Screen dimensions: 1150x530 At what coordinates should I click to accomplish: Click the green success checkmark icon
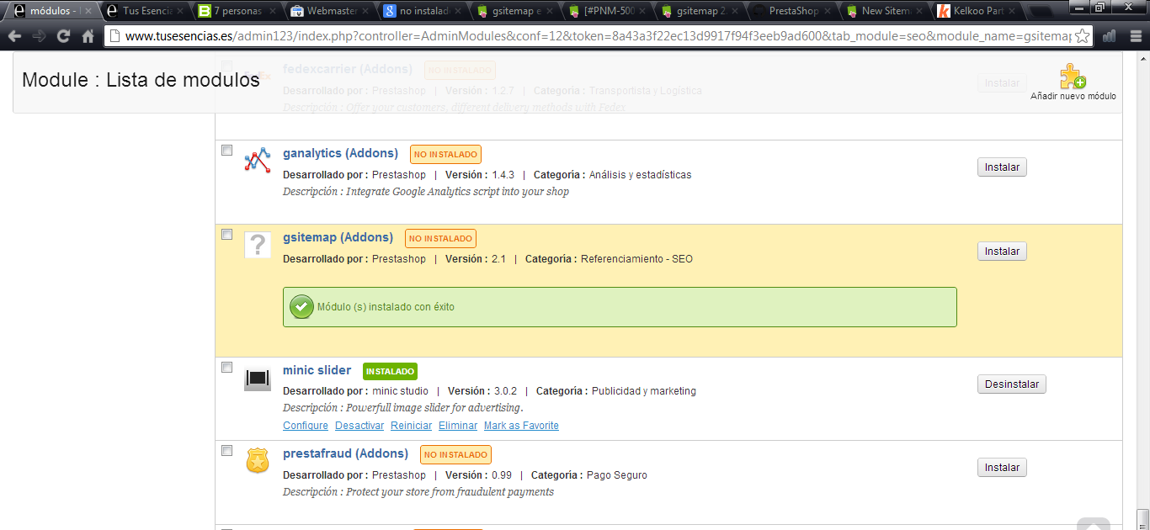pos(301,307)
